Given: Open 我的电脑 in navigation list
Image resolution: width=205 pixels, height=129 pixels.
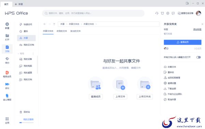Looking at the screenshot, I should [26, 66].
